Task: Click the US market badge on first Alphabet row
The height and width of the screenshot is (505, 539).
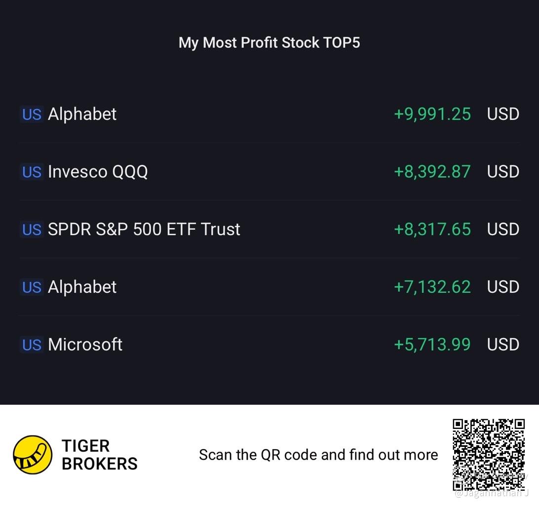Action: point(32,114)
